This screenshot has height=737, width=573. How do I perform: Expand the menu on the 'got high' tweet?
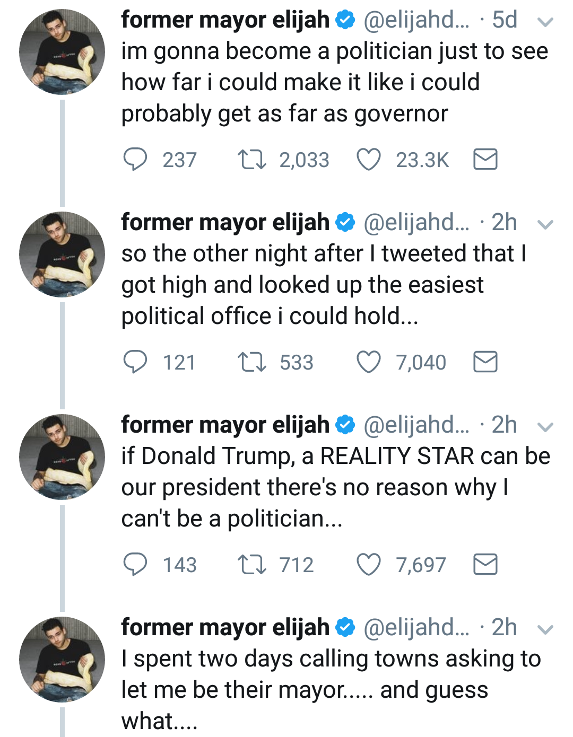[545, 224]
